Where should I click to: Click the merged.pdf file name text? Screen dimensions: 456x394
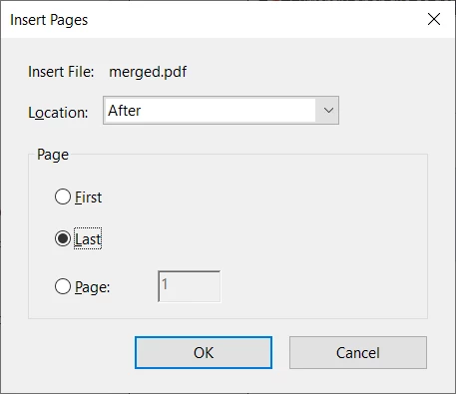click(148, 72)
